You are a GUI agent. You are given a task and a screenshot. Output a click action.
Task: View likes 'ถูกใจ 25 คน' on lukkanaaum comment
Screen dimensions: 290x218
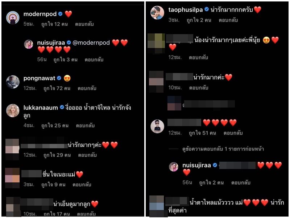coord(55,125)
